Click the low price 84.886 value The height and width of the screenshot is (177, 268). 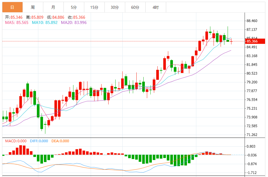[58, 17]
